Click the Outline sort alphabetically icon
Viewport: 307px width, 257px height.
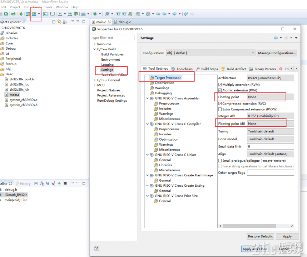42,183
